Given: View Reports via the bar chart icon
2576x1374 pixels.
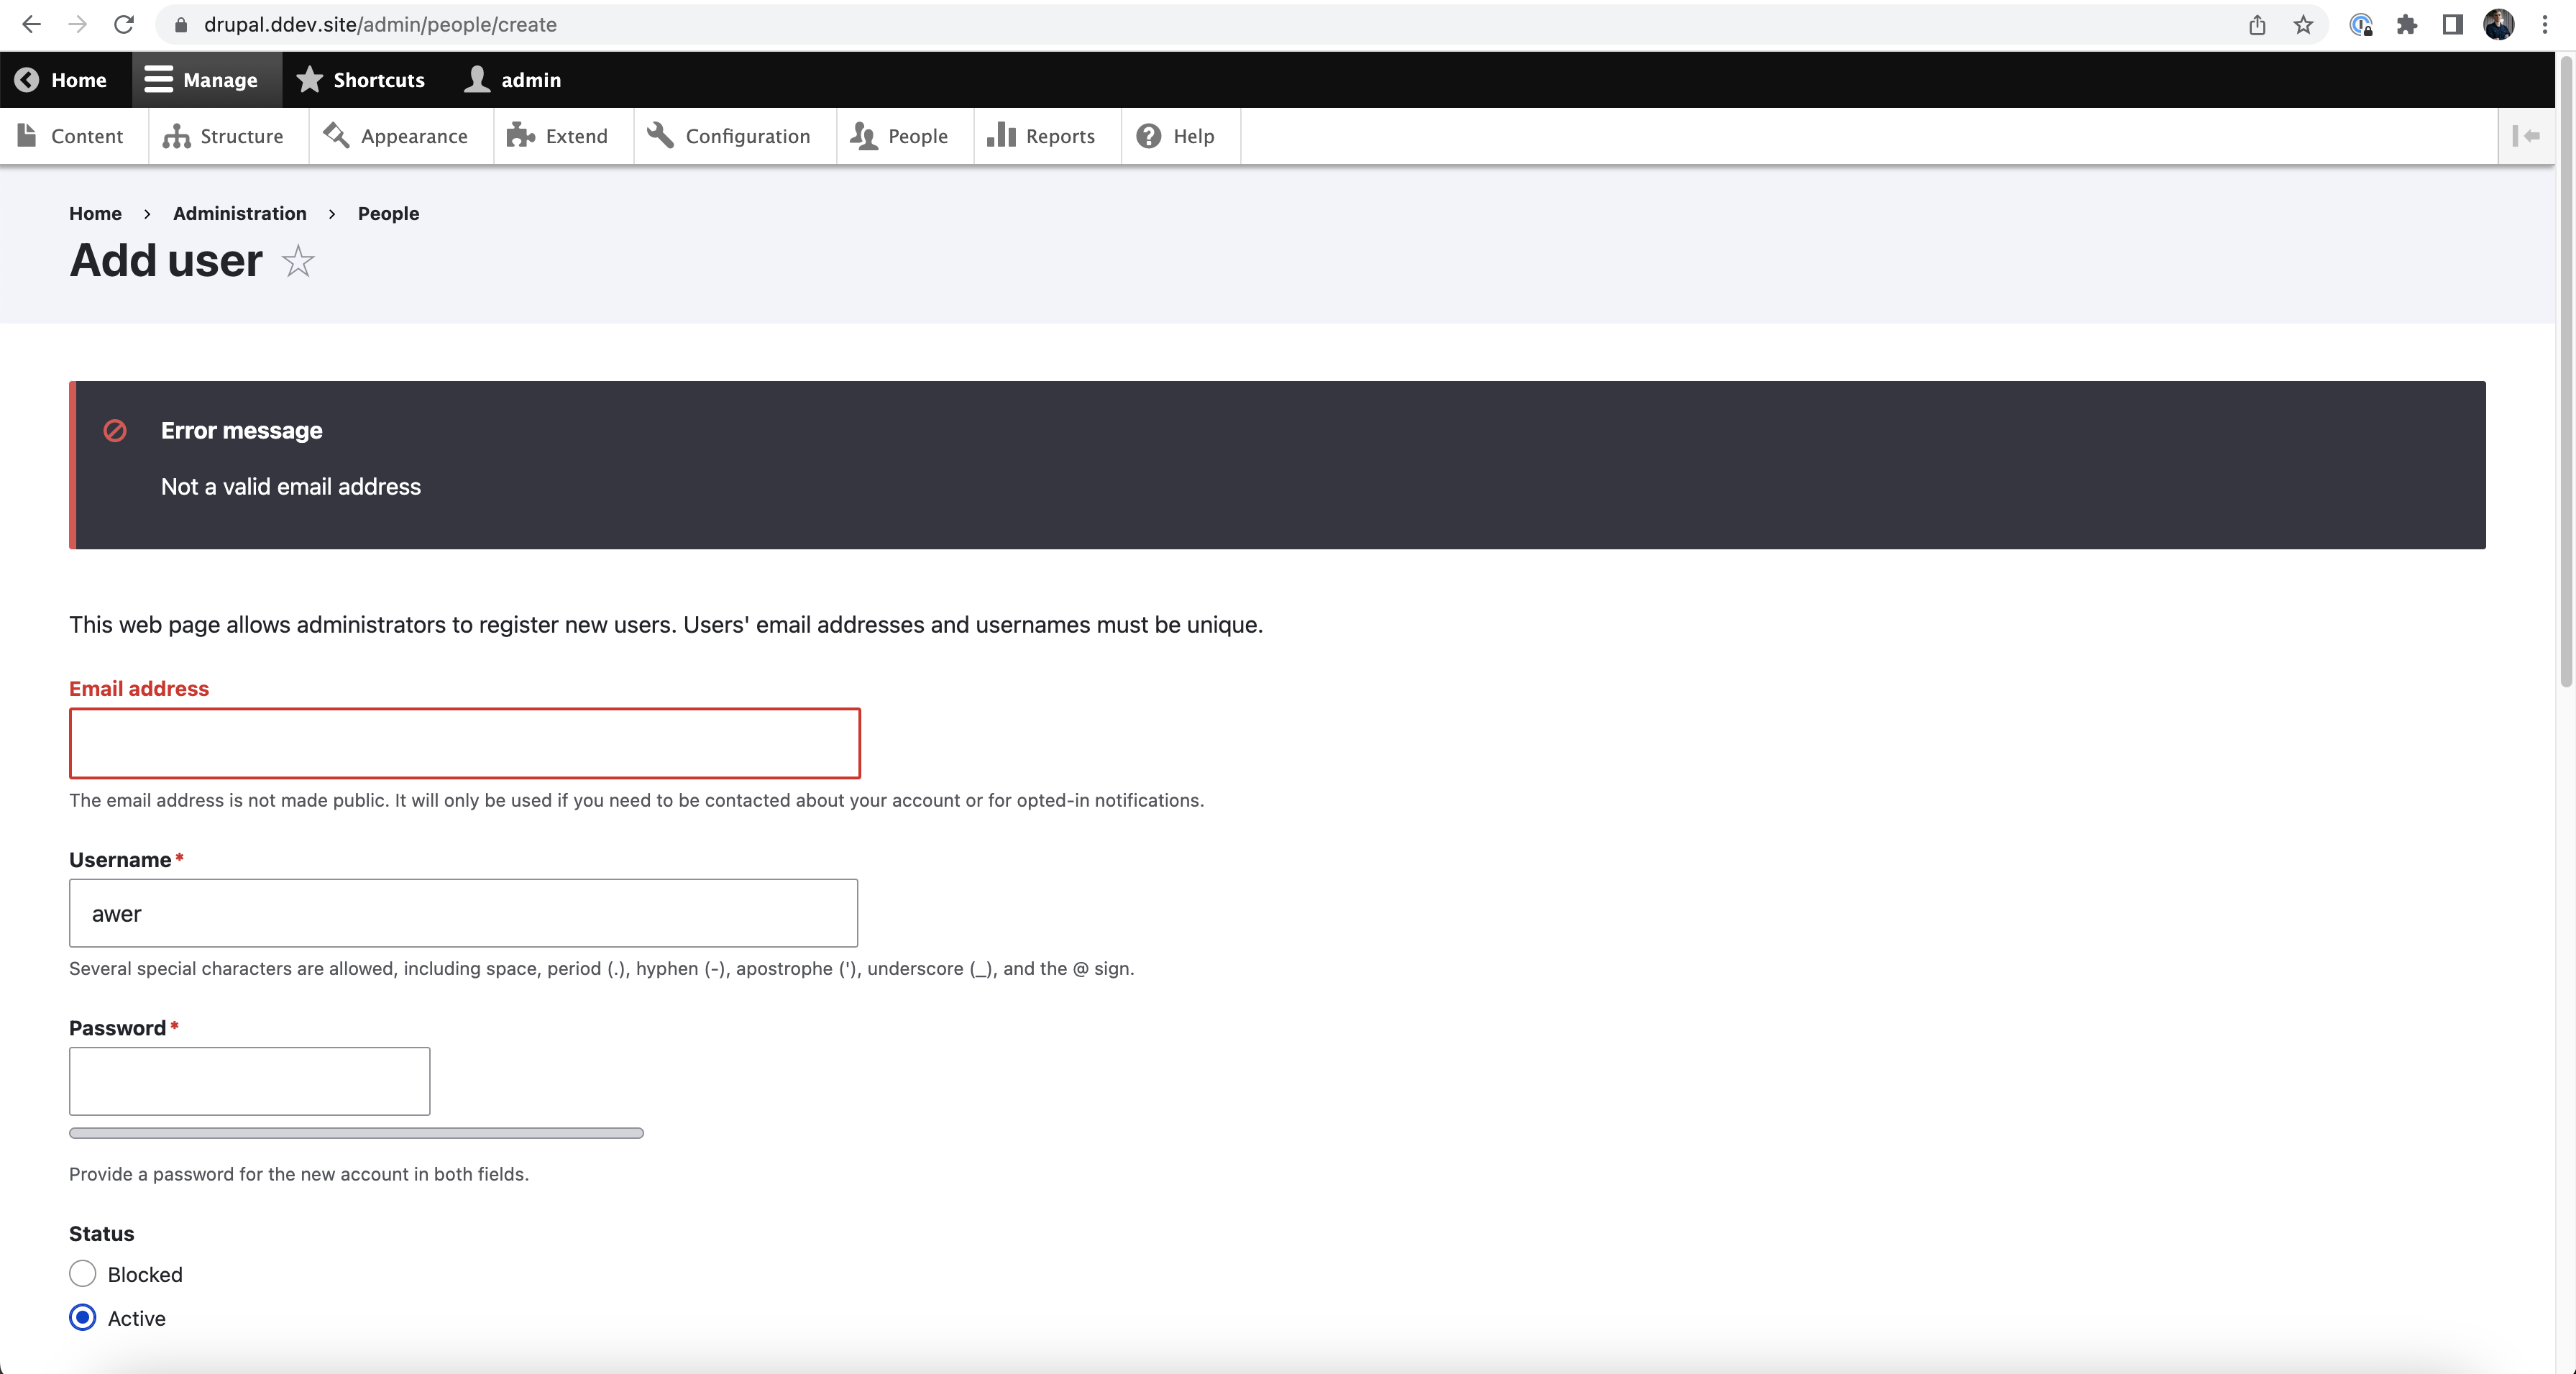Looking at the screenshot, I should tap(1003, 136).
